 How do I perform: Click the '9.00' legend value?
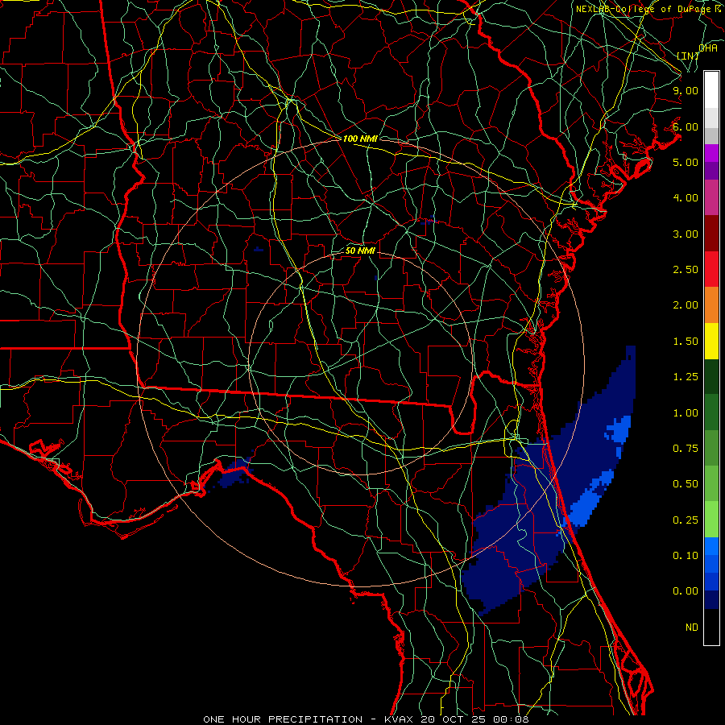tap(686, 90)
